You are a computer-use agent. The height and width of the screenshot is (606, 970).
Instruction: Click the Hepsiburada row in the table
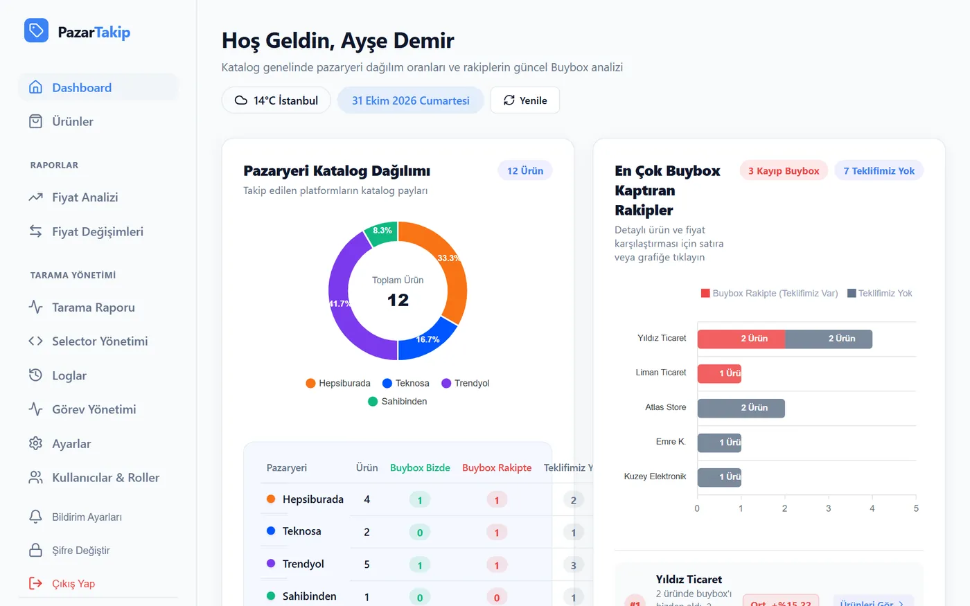pos(426,499)
